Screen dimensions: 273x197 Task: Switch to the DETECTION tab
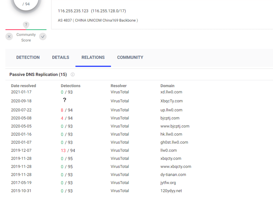tap(28, 58)
